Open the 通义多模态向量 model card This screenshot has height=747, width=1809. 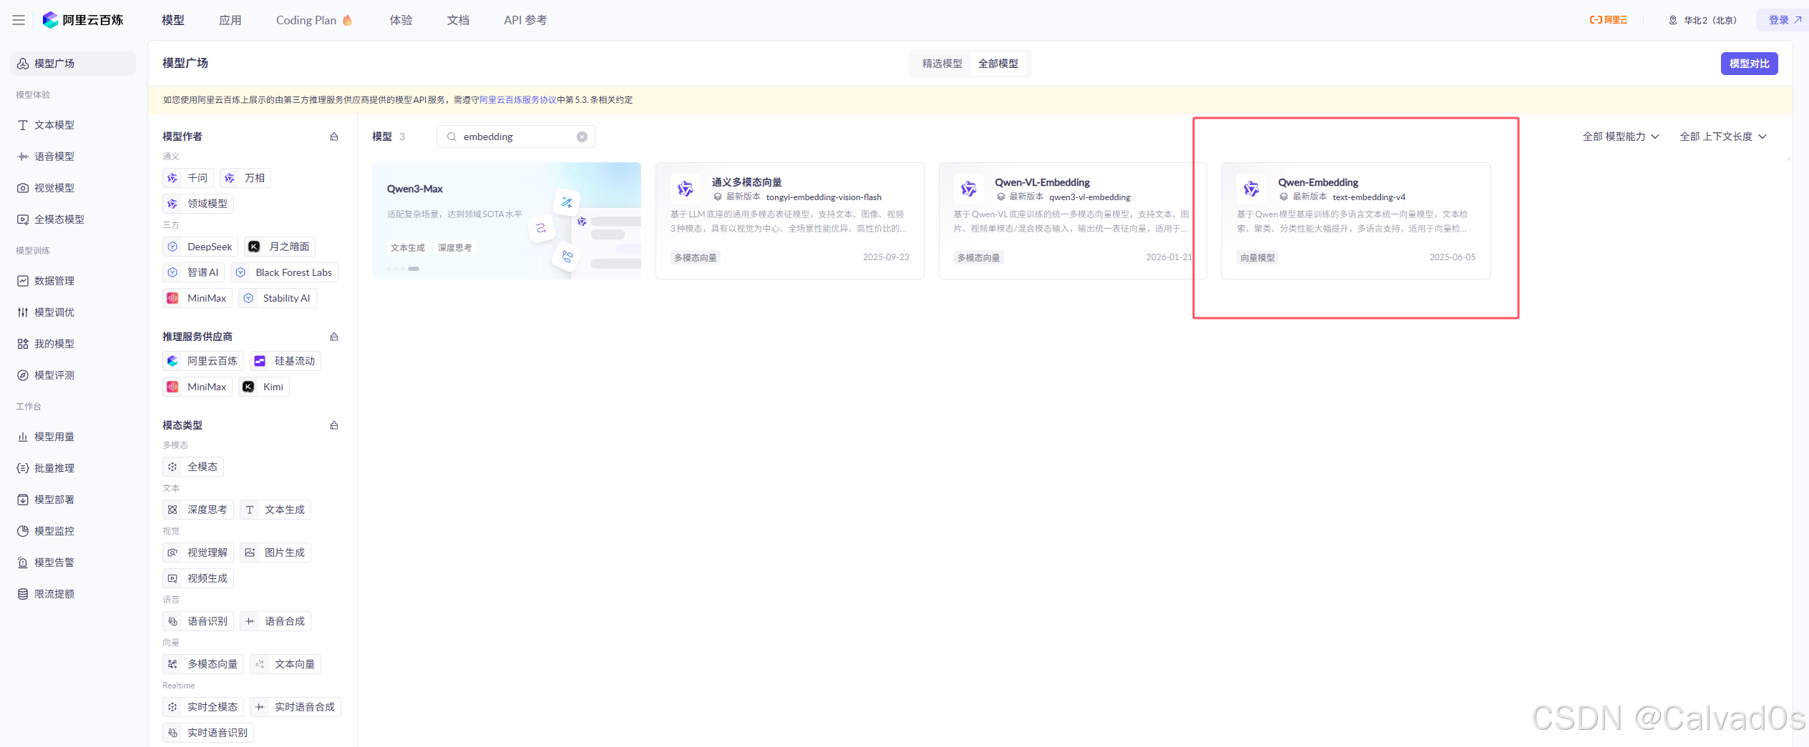click(x=790, y=221)
